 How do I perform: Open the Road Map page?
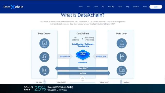(x=111, y=7)
